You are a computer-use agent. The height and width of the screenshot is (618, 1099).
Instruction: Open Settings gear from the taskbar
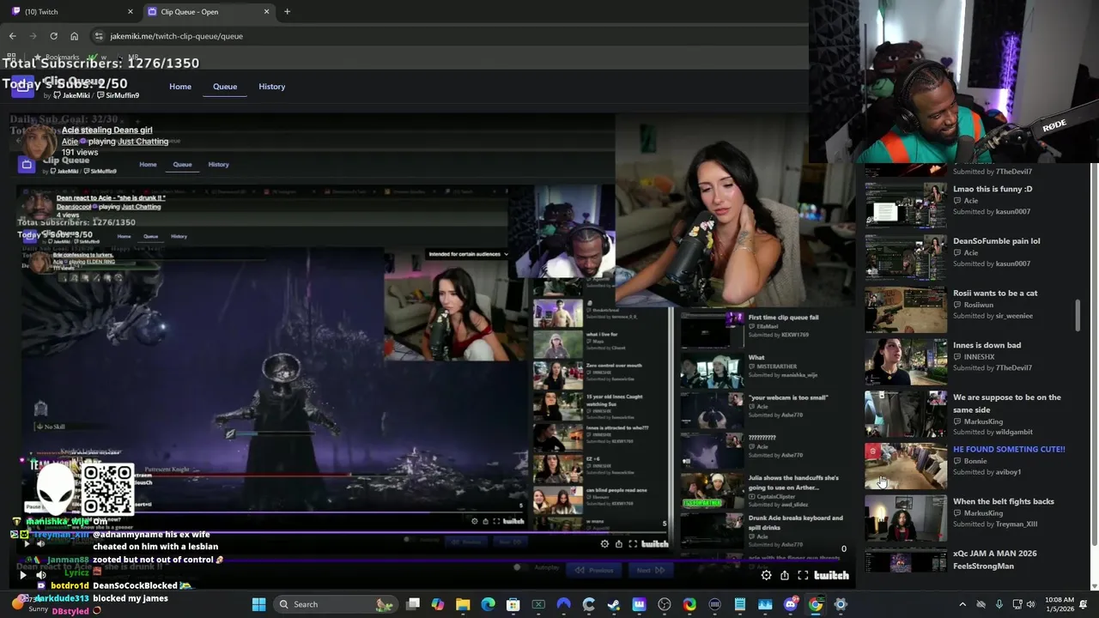coord(841,604)
